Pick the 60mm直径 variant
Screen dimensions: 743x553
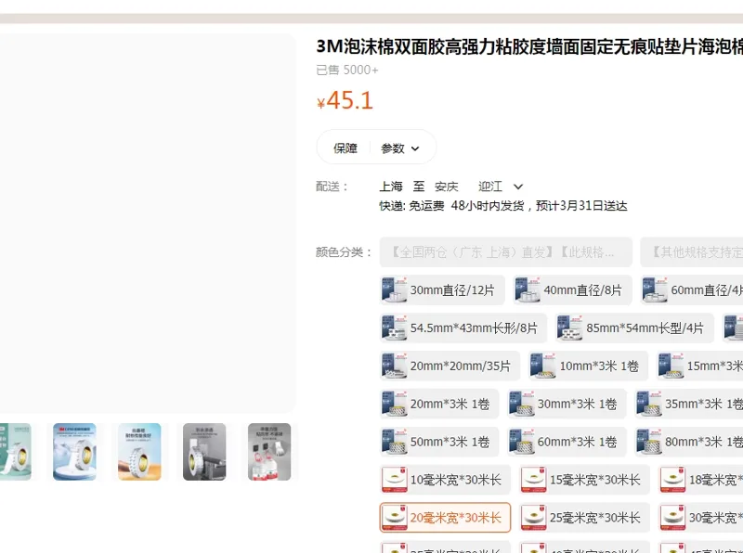pos(691,290)
